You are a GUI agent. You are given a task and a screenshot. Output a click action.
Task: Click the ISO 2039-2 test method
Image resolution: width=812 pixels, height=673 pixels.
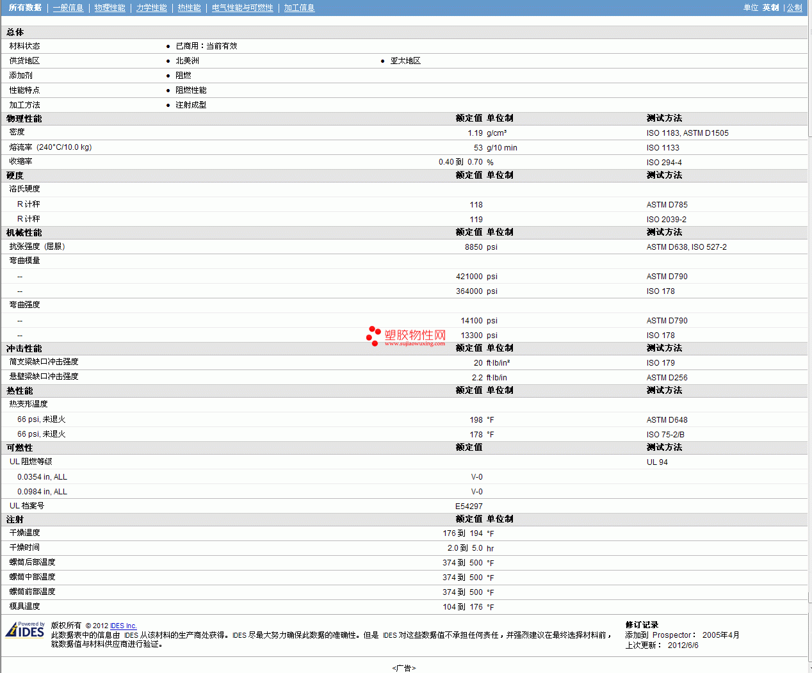coord(666,220)
